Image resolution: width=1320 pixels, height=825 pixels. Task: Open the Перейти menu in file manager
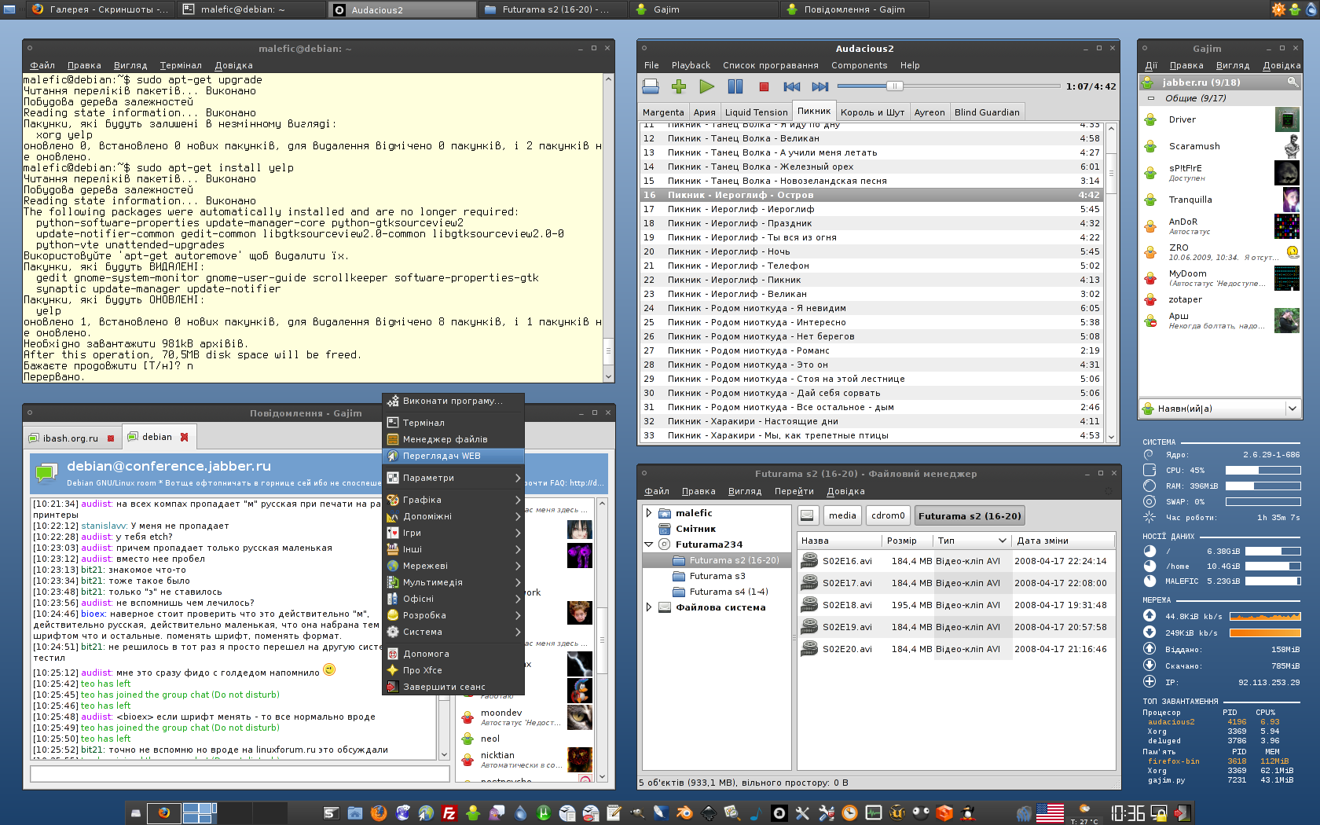794,491
